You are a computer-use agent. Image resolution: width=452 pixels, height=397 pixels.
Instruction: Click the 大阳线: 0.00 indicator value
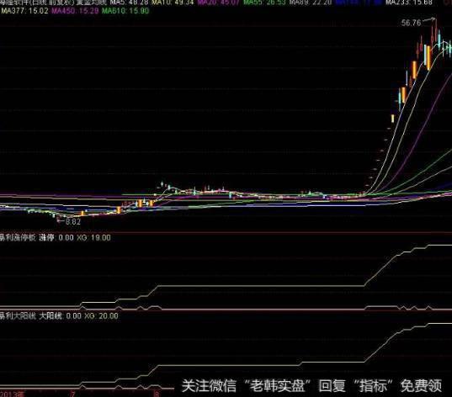[x=60, y=315]
